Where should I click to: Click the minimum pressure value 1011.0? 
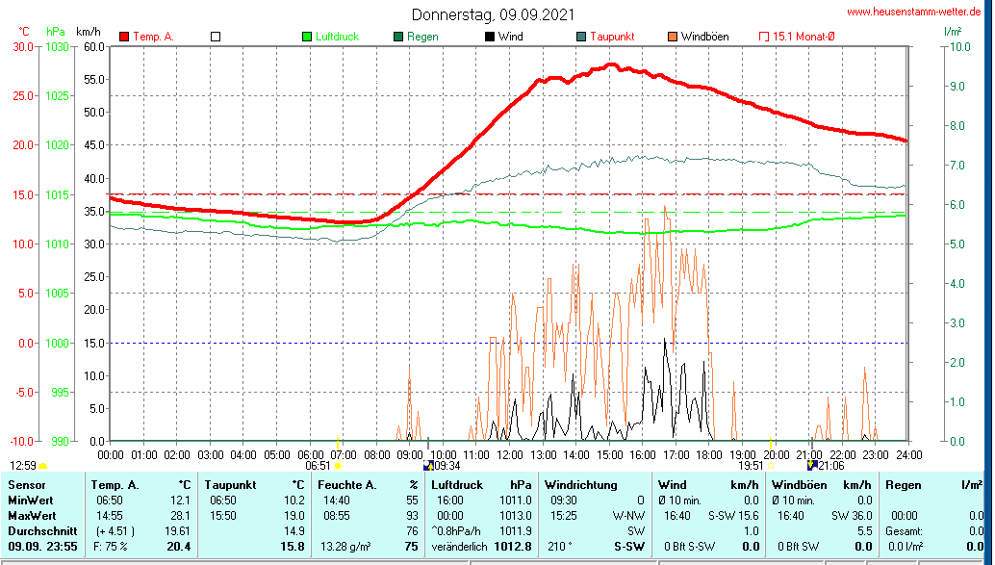tap(515, 501)
